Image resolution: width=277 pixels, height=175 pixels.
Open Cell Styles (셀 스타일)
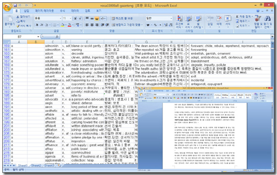tap(198, 22)
